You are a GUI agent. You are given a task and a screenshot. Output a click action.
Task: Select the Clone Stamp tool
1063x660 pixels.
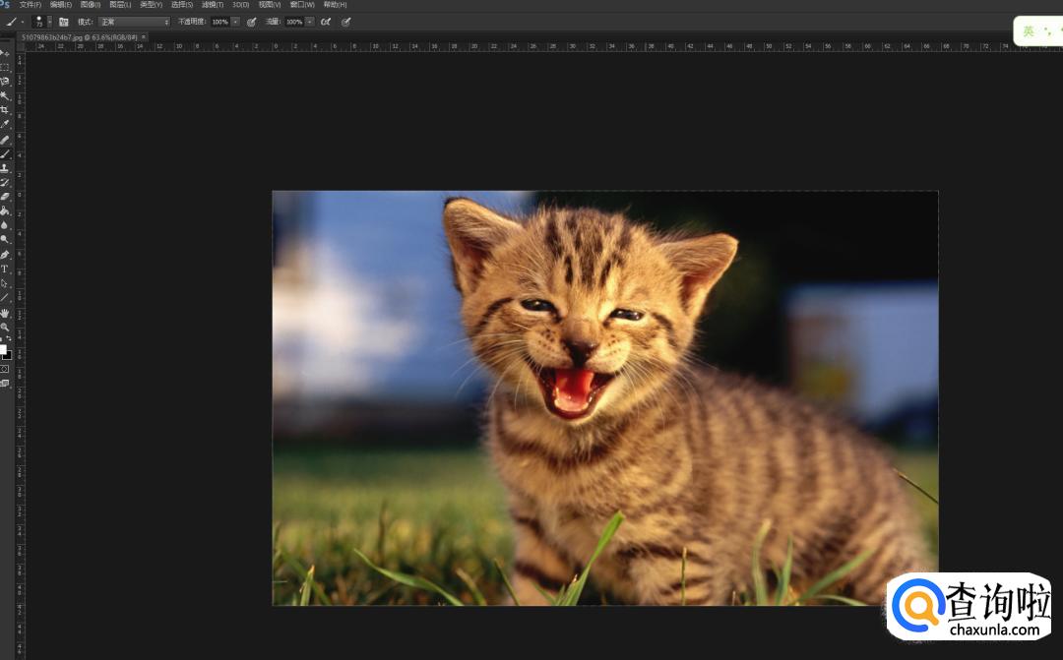coord(5,168)
